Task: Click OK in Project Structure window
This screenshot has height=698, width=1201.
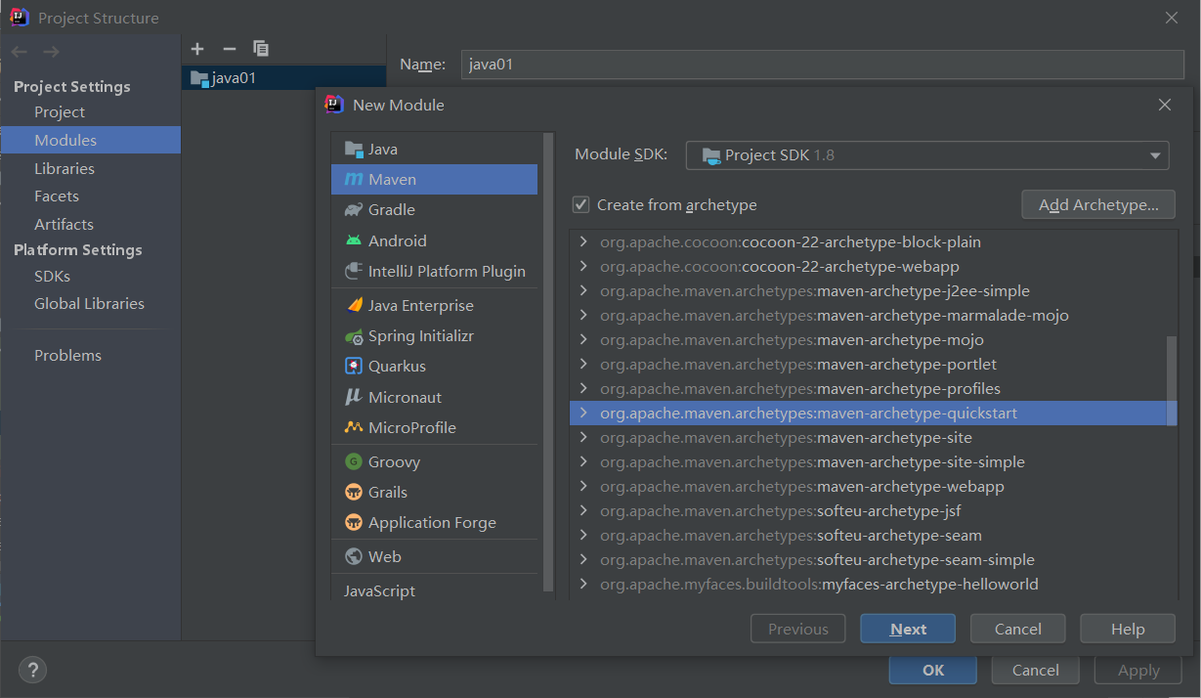Action: 933,670
